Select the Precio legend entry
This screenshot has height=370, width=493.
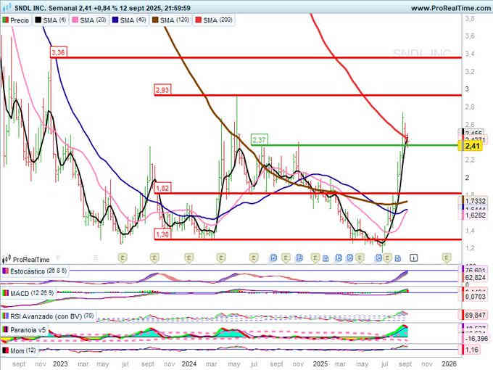[x=16, y=20]
